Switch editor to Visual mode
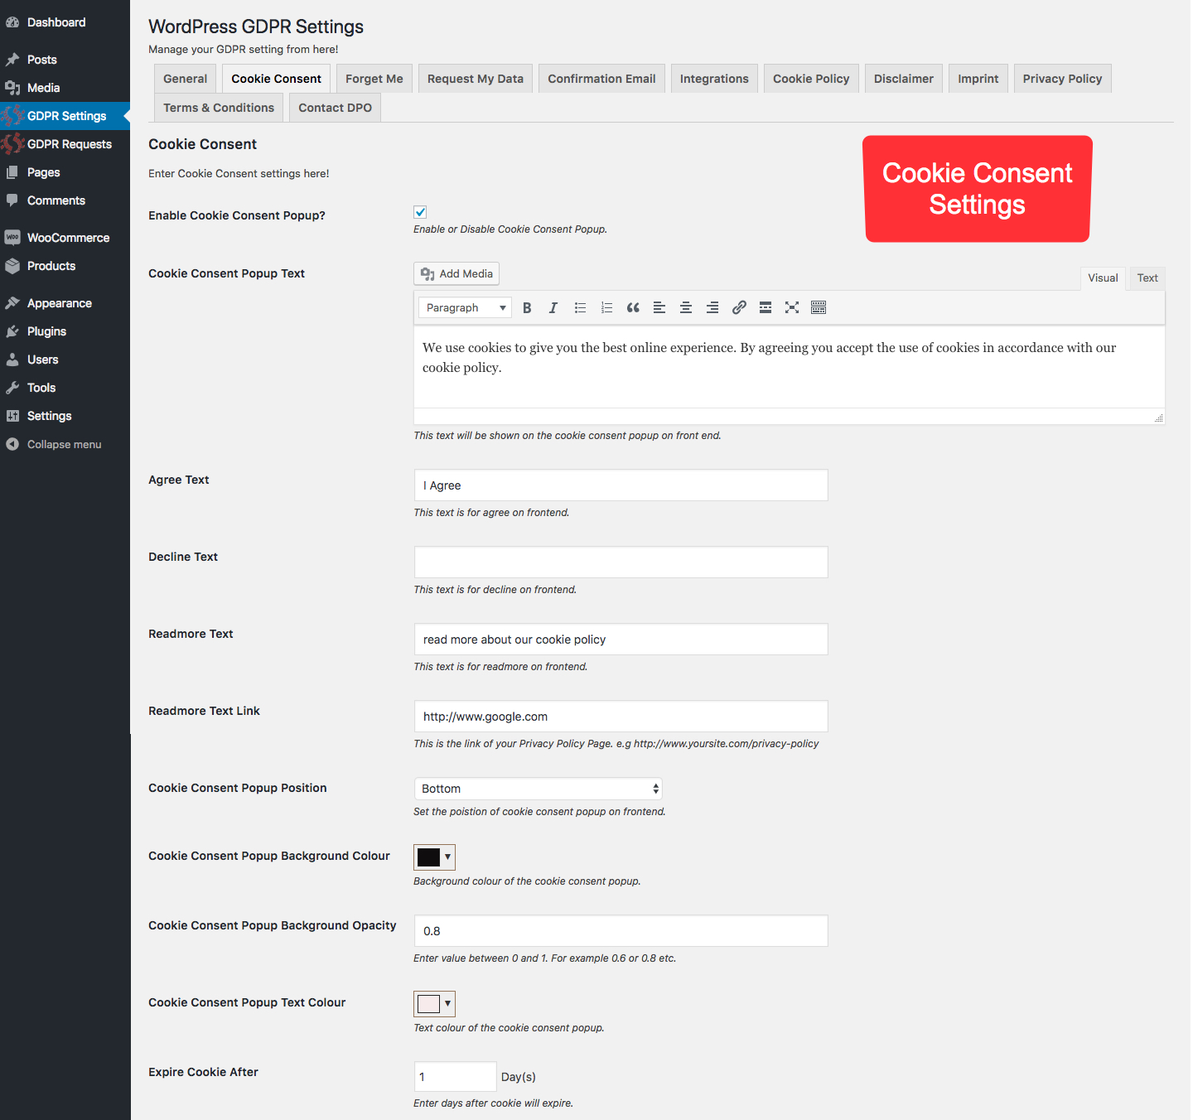The image size is (1193, 1120). [x=1103, y=278]
